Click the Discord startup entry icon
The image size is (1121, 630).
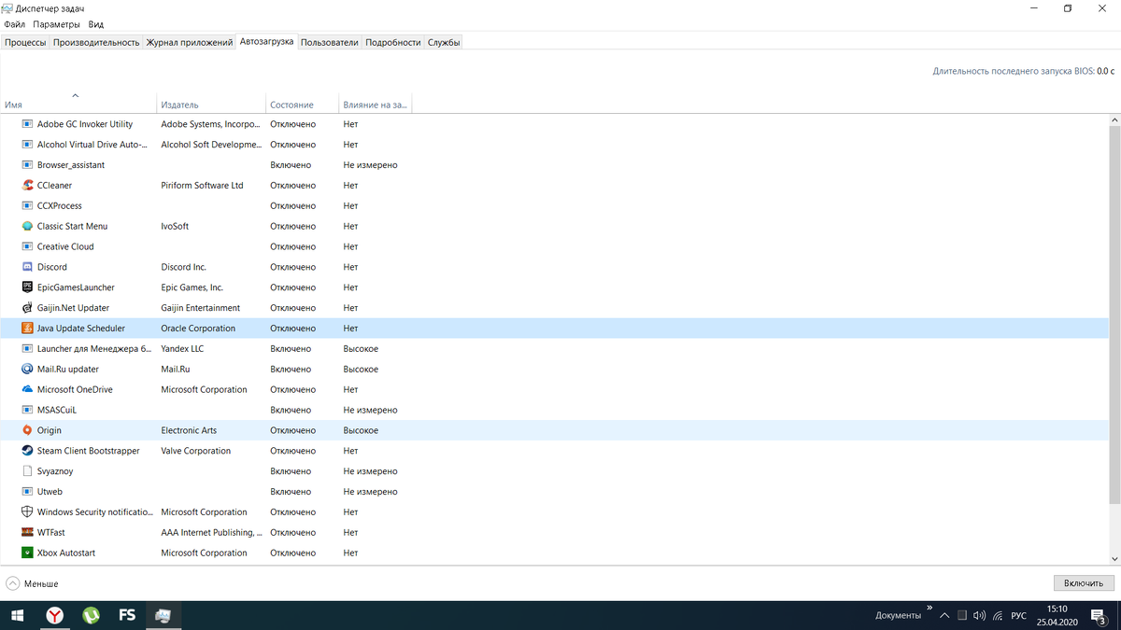[27, 267]
